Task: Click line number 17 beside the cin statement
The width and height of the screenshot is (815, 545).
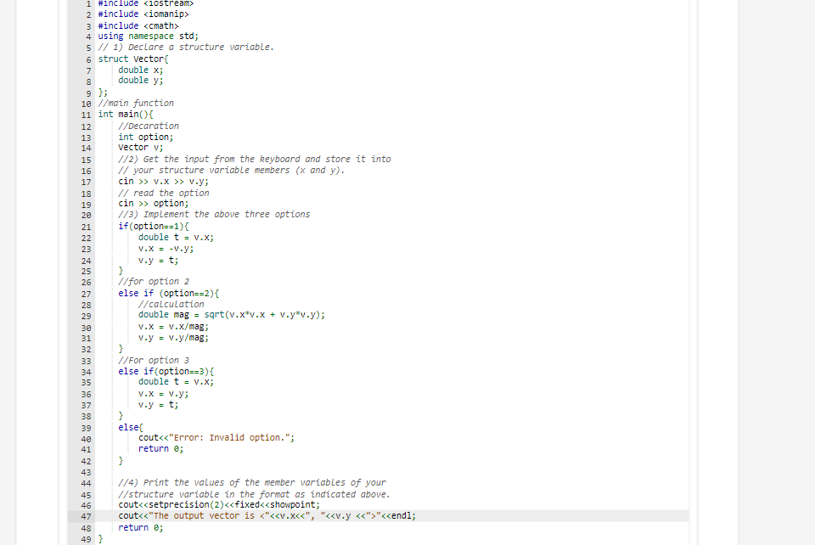Action: tap(85, 182)
